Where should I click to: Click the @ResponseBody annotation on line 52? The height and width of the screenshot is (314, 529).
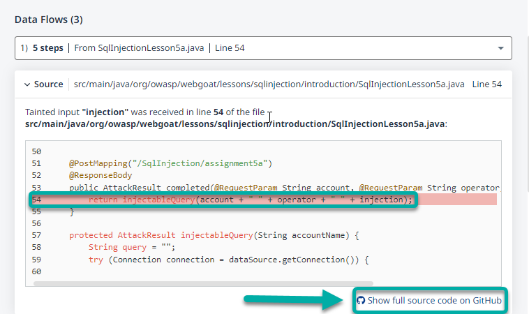point(100,176)
